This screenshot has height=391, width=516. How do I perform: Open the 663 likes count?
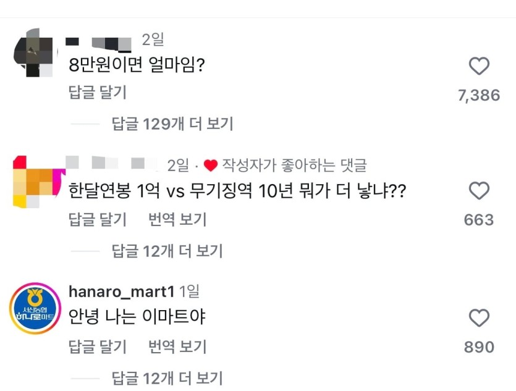click(479, 220)
